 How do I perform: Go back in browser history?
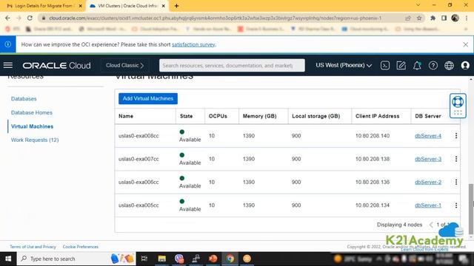coord(7,18)
